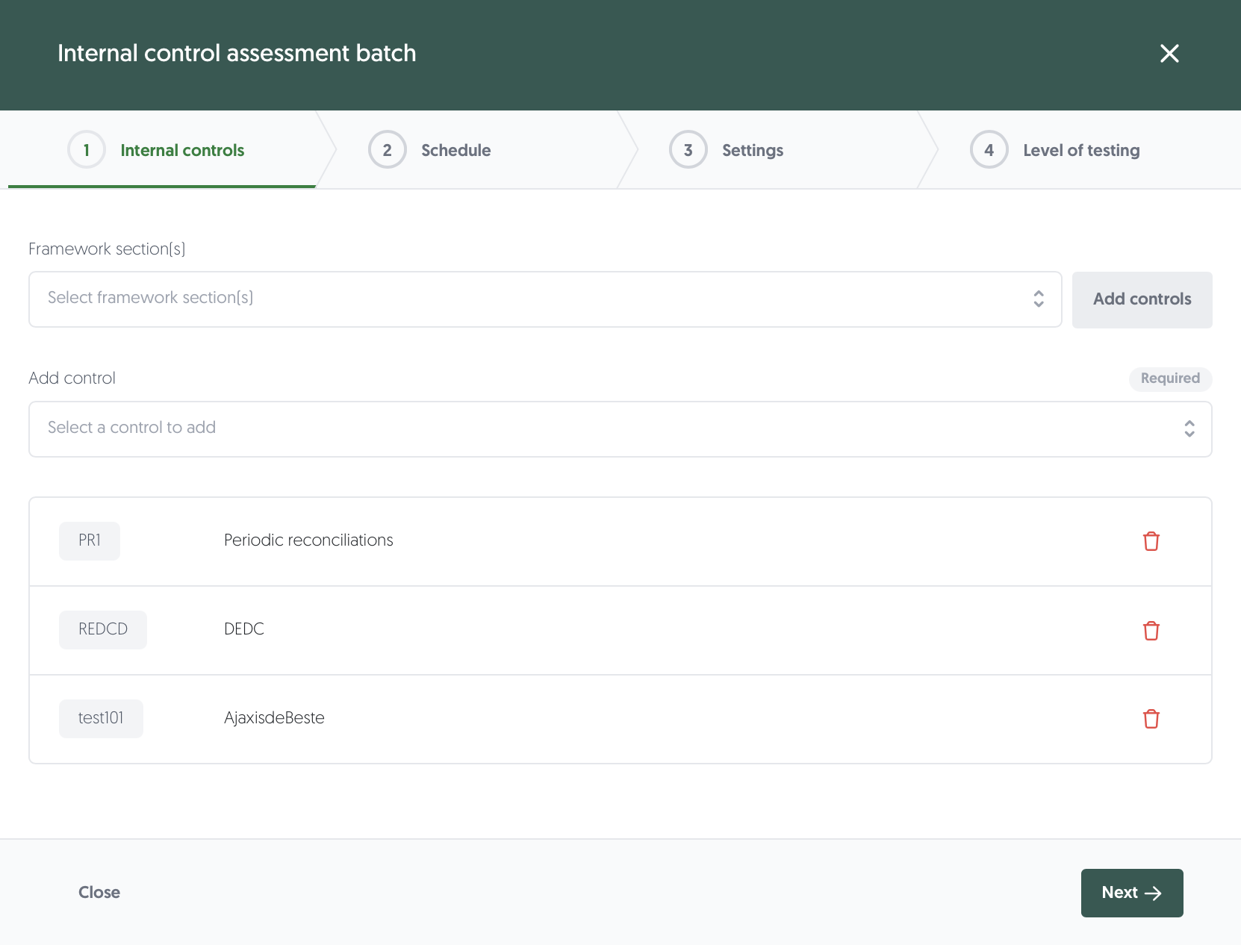Image resolution: width=1241 pixels, height=945 pixels.
Task: Click the Required badge
Action: tap(1170, 378)
